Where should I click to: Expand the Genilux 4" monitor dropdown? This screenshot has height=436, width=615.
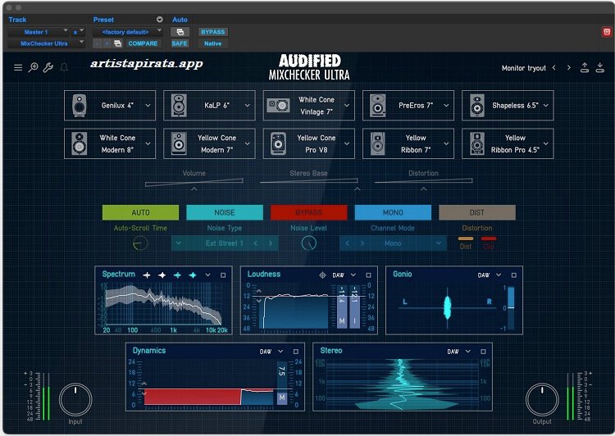point(148,106)
